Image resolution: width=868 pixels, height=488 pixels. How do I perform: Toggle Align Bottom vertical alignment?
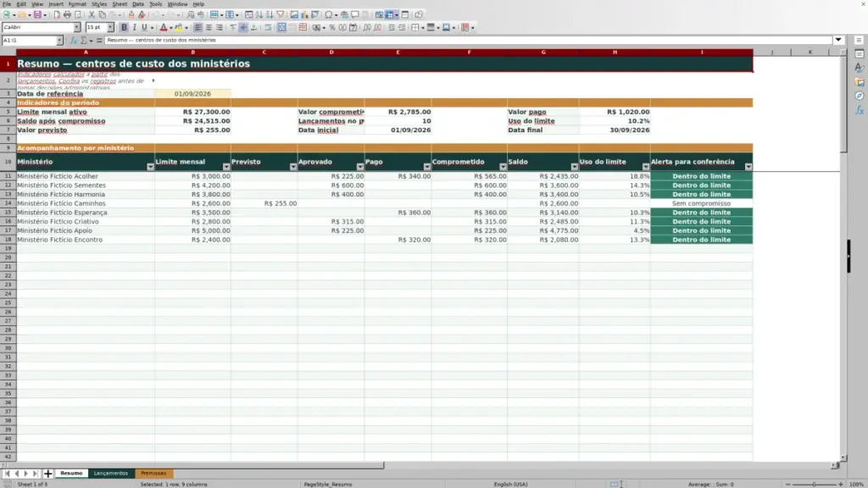click(x=253, y=28)
